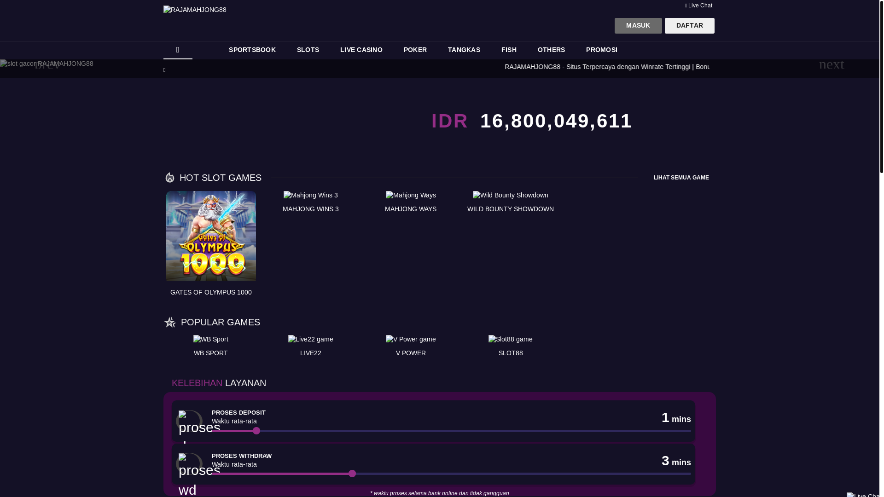Click MAHJONG WINS 3 label
The width and height of the screenshot is (884, 497).
pos(311,209)
